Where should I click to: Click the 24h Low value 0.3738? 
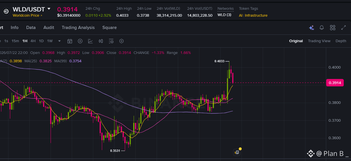coord(143,15)
